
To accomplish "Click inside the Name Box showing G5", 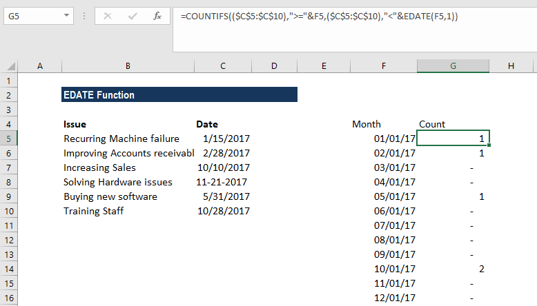I will coord(31,16).
